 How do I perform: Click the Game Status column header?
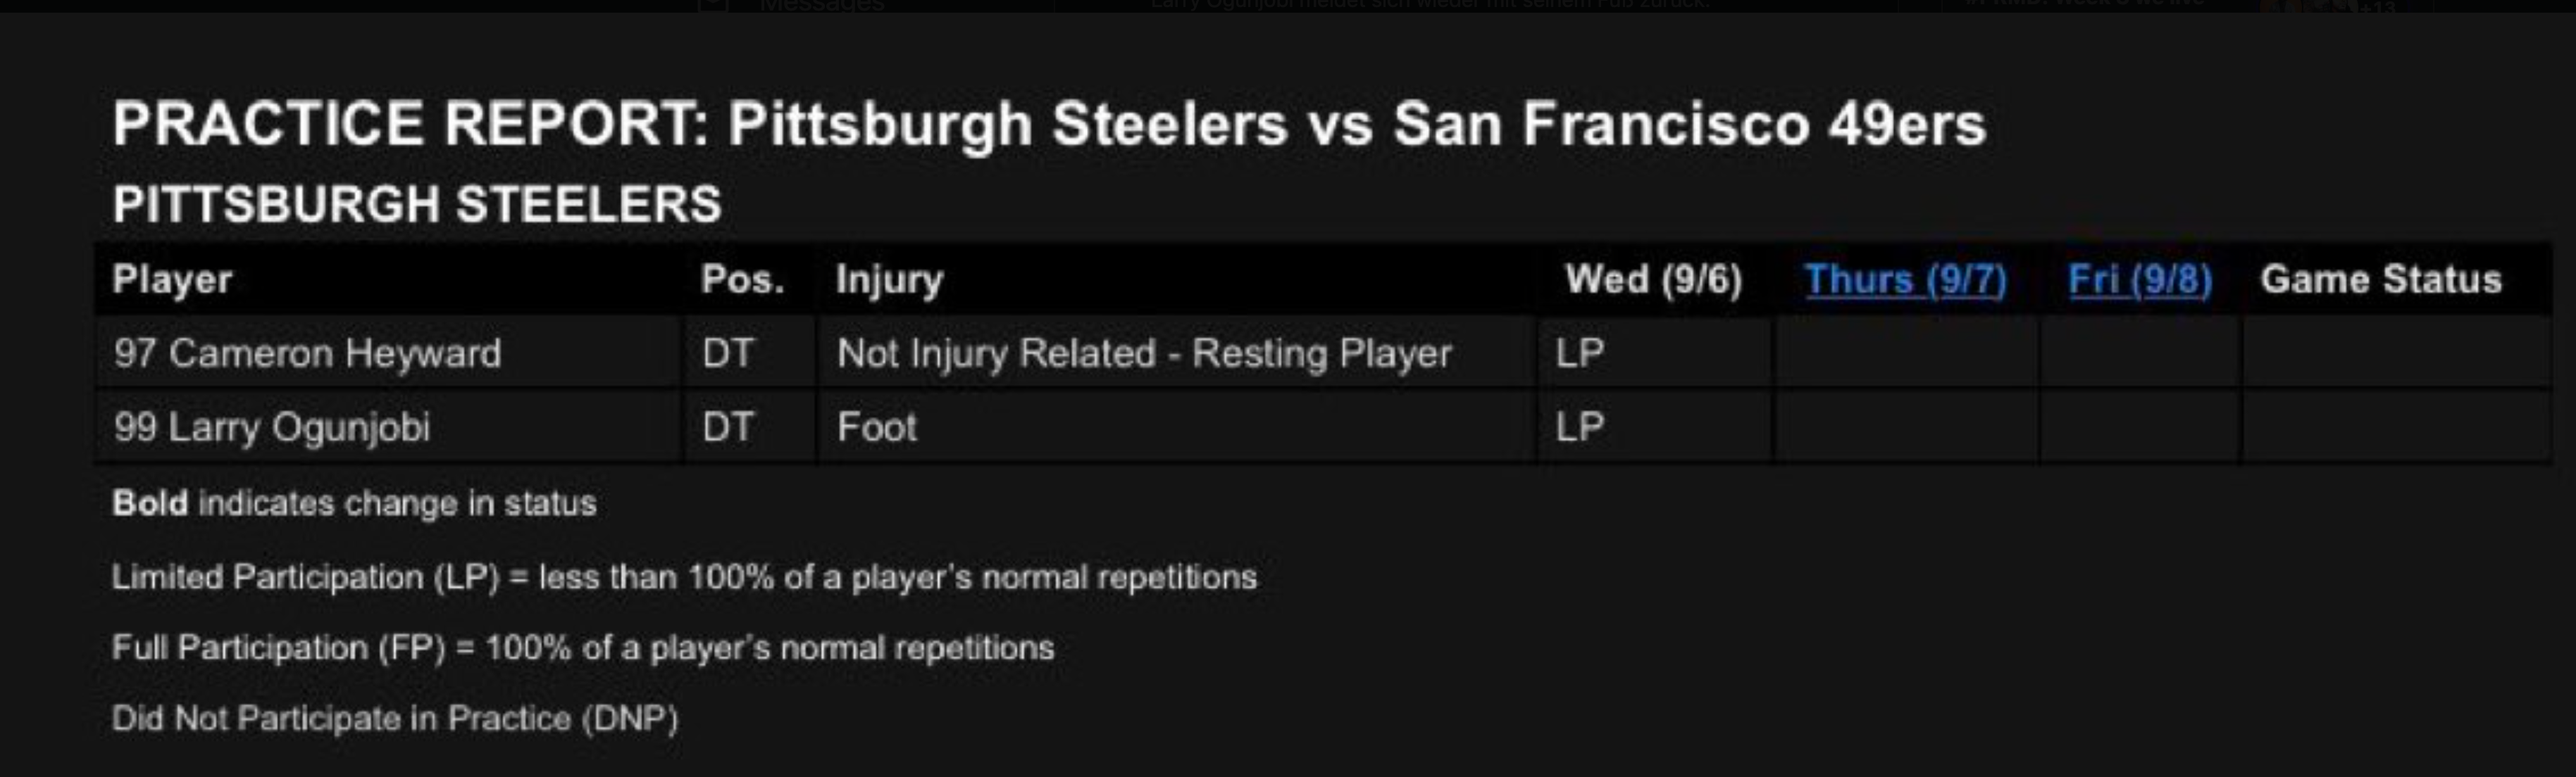click(2381, 279)
